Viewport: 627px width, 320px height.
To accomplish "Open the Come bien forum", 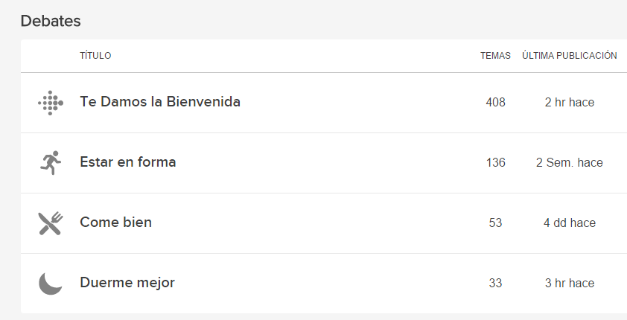I will (116, 222).
